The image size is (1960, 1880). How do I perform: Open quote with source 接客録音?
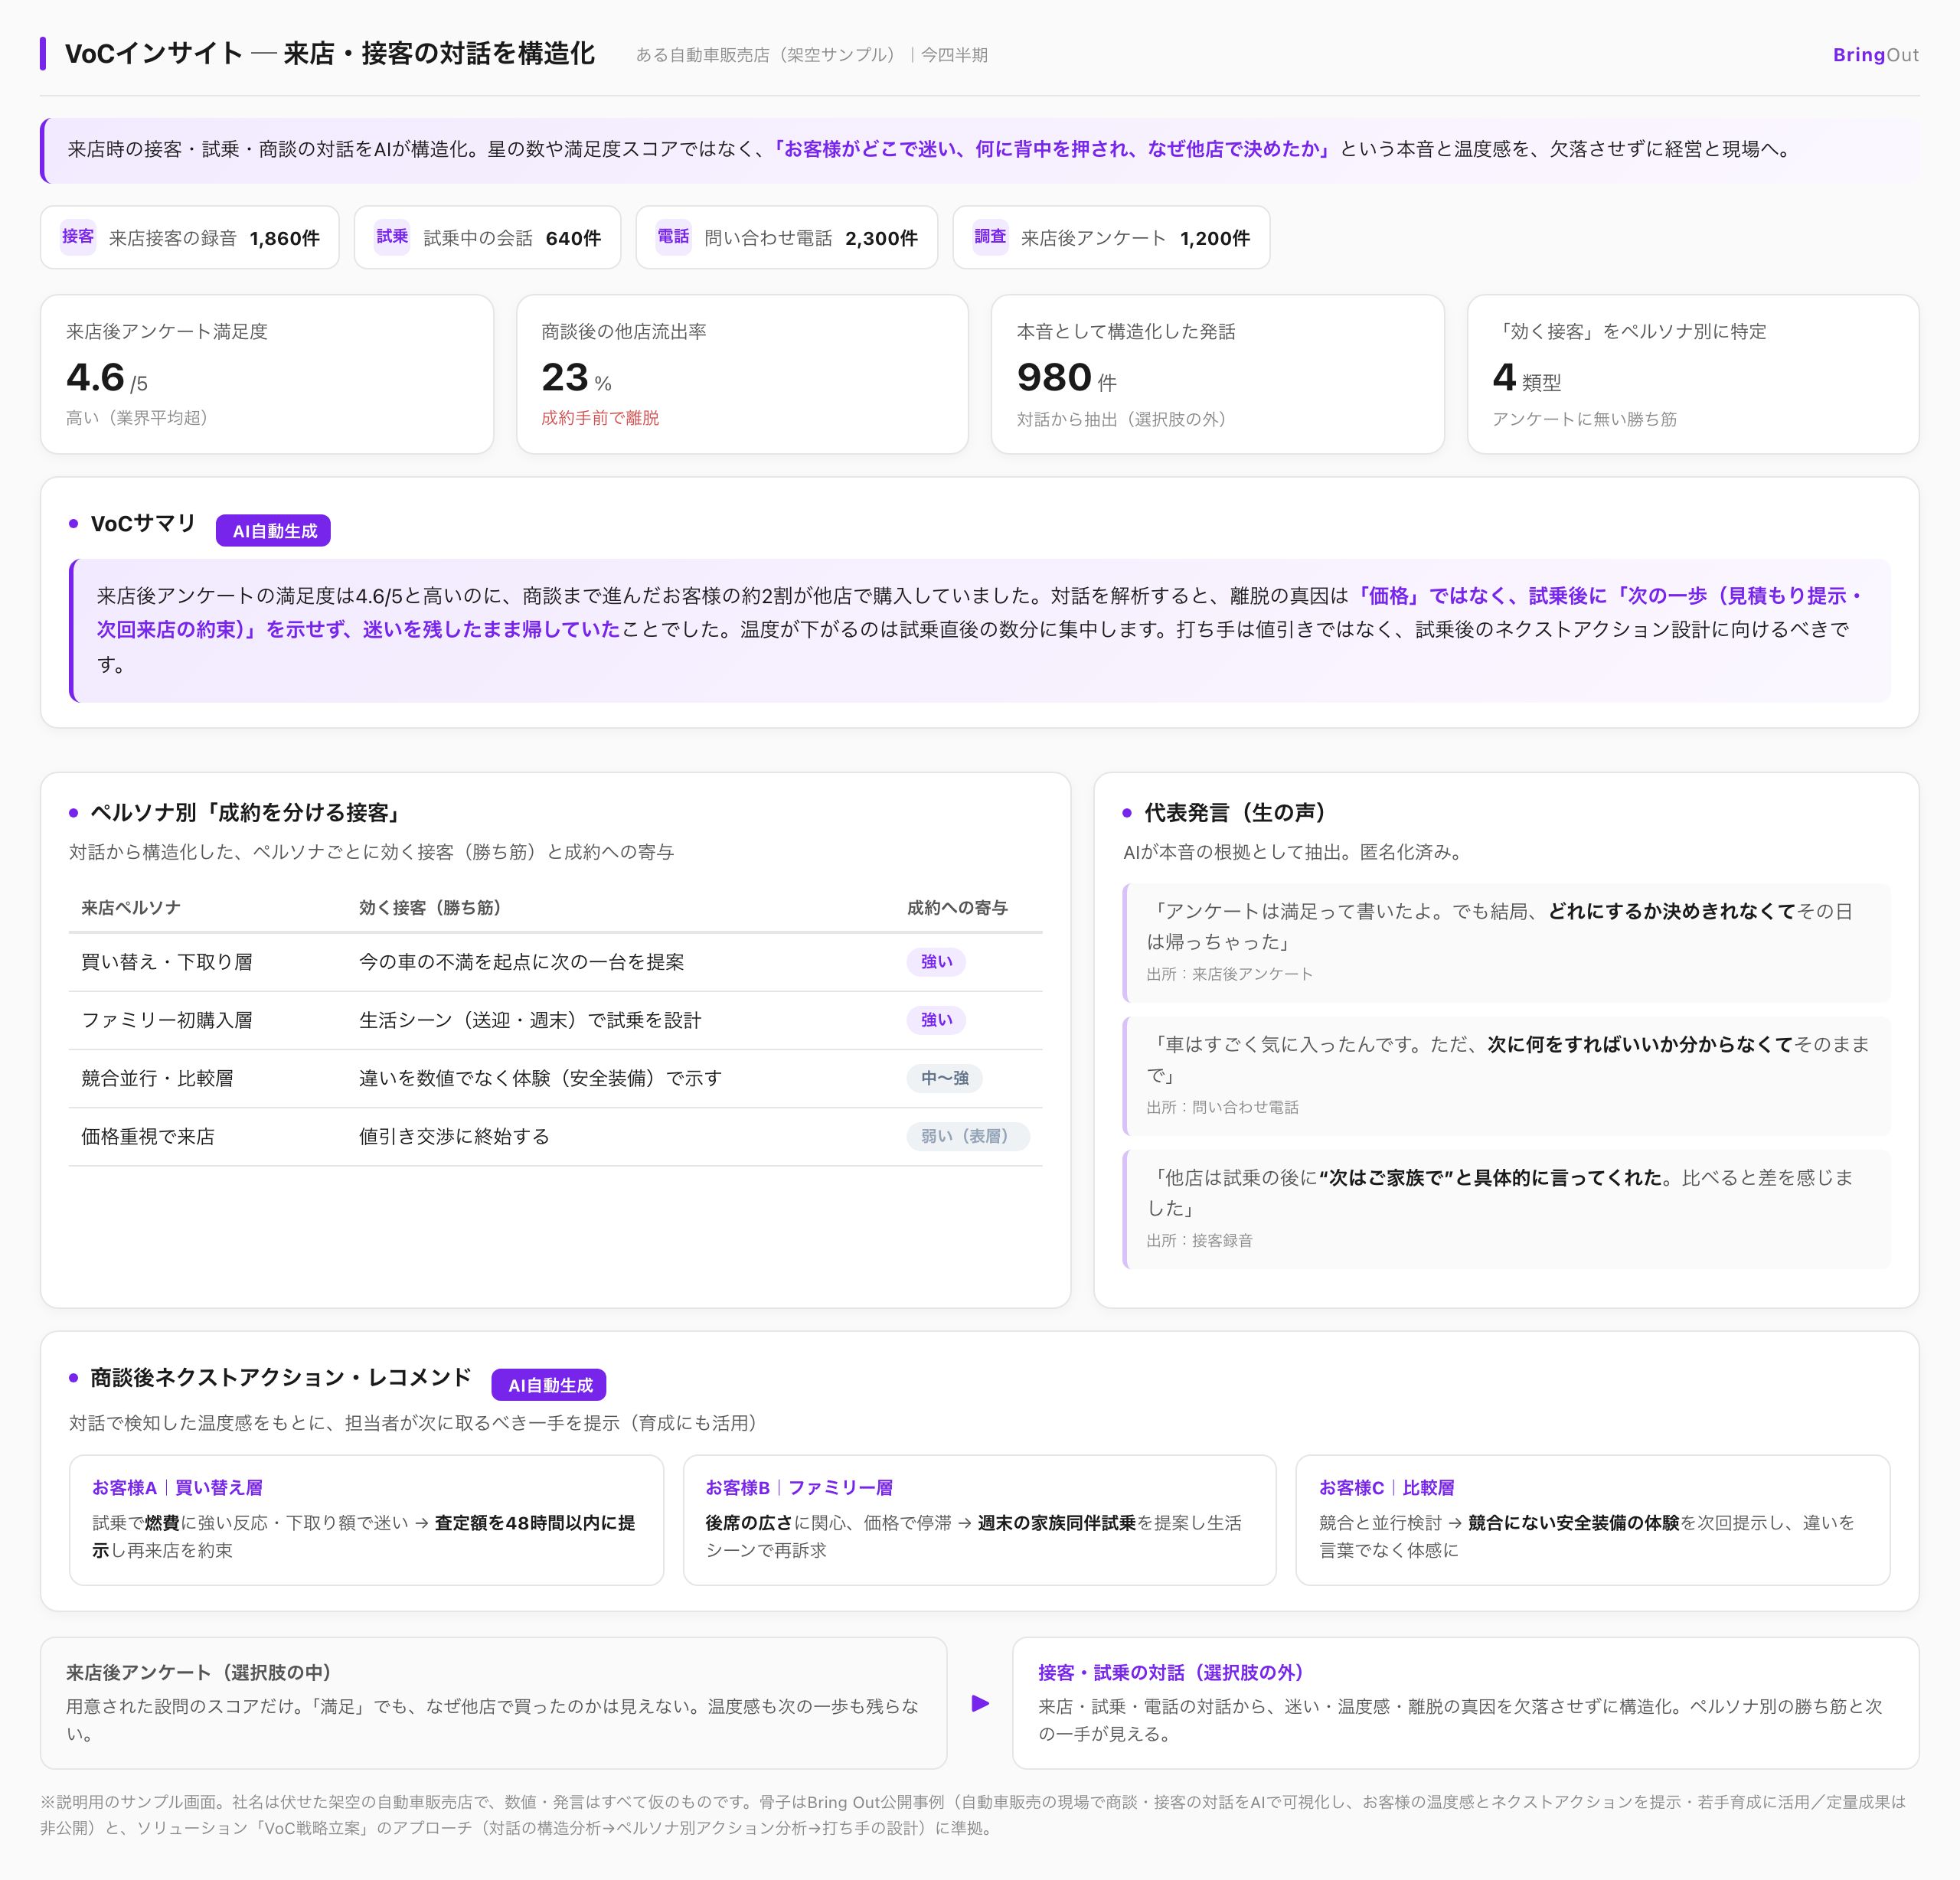[1506, 1209]
